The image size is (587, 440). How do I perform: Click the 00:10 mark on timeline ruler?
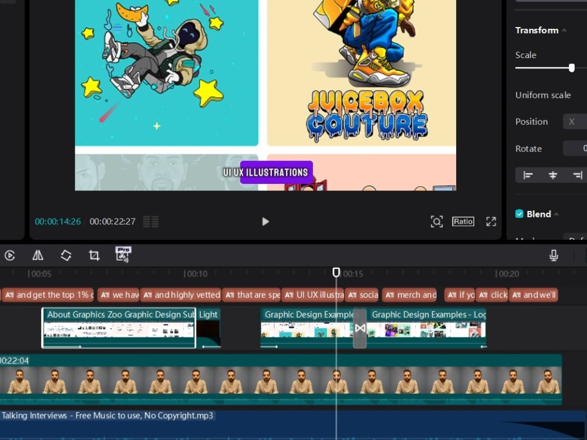pos(196,274)
